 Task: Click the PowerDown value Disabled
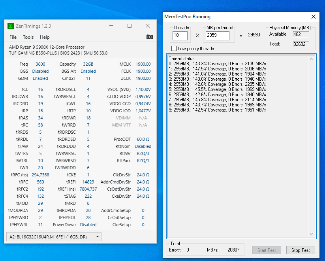[88, 225]
